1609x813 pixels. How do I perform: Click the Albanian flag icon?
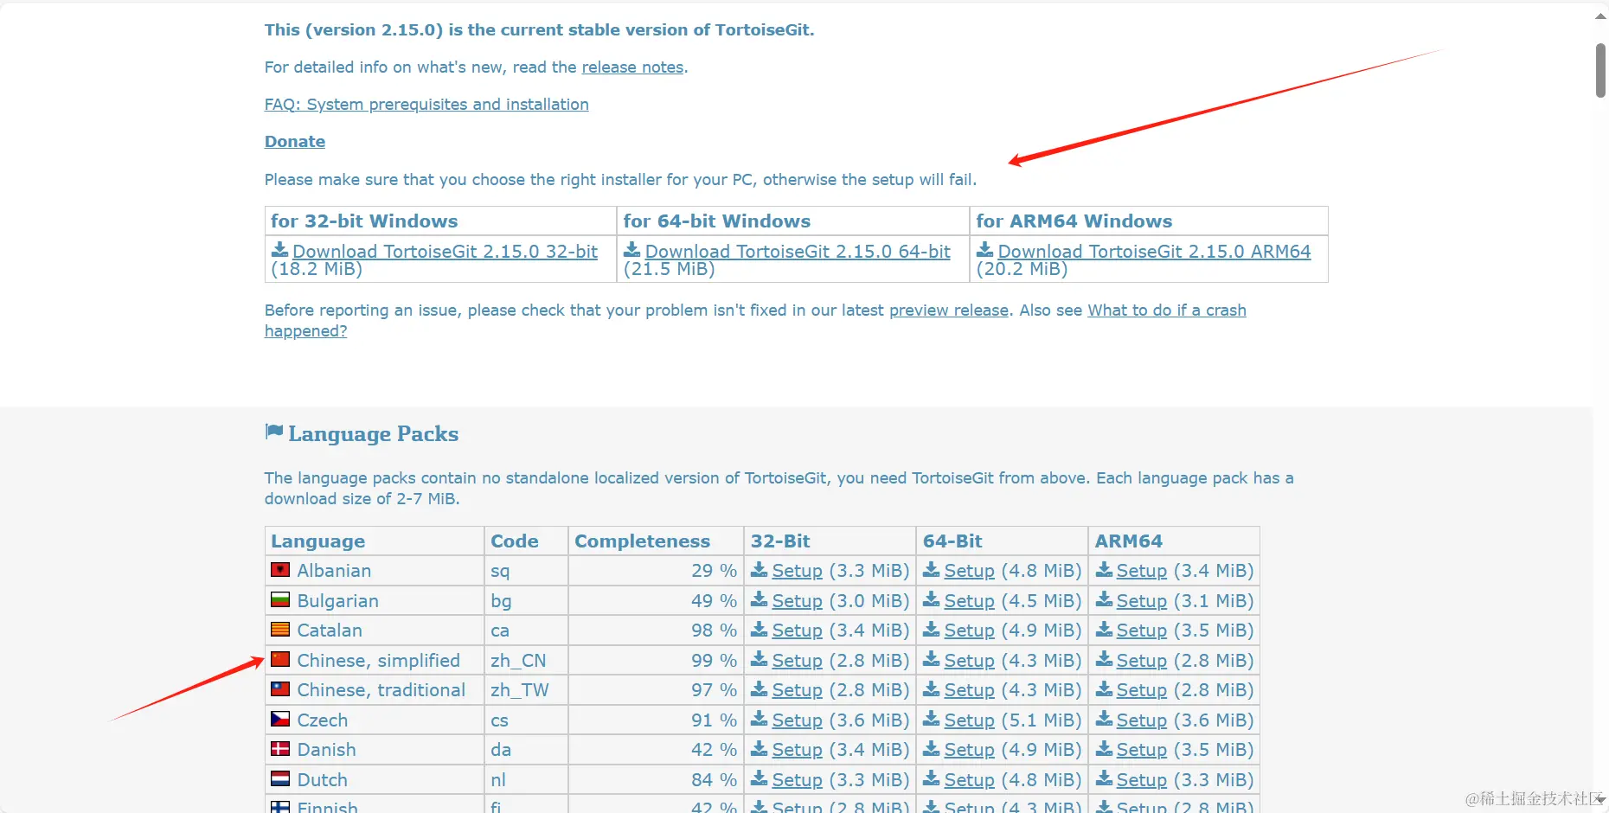(280, 570)
